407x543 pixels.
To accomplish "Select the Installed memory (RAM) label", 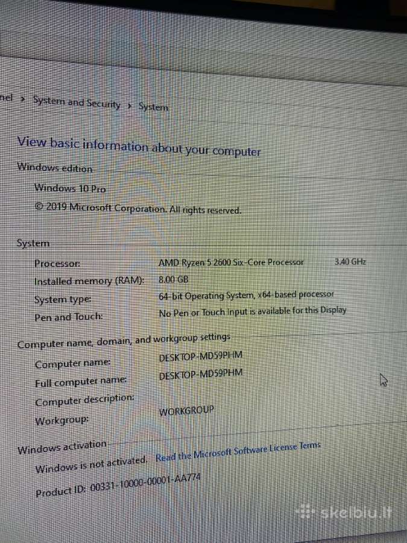I will (x=89, y=281).
